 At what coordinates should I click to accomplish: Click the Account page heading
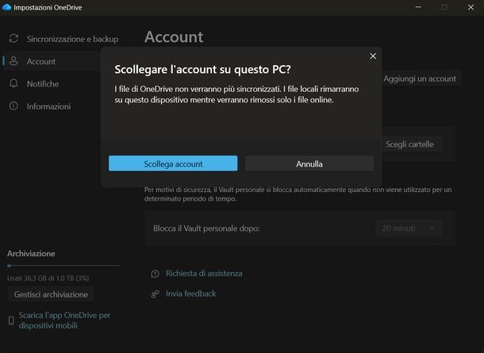[x=174, y=37]
